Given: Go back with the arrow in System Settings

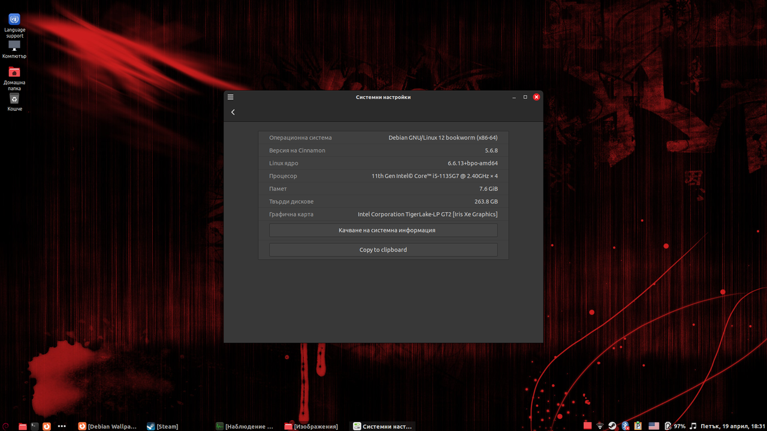Looking at the screenshot, I should point(233,112).
